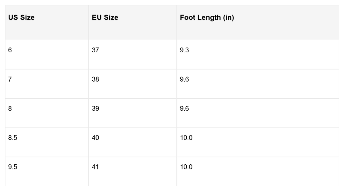The image size is (344, 191).
Task: Click the 9.6 foot length in EU 38 row
Action: point(184,79)
